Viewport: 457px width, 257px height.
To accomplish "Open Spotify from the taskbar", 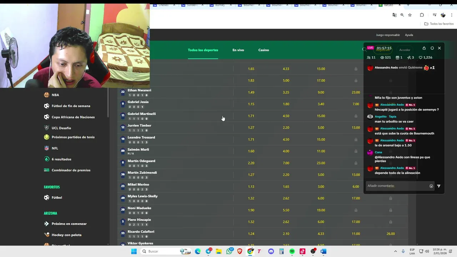I will 292,251.
